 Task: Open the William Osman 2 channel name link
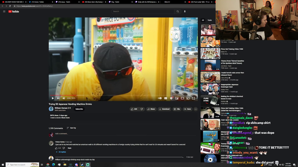62,108
